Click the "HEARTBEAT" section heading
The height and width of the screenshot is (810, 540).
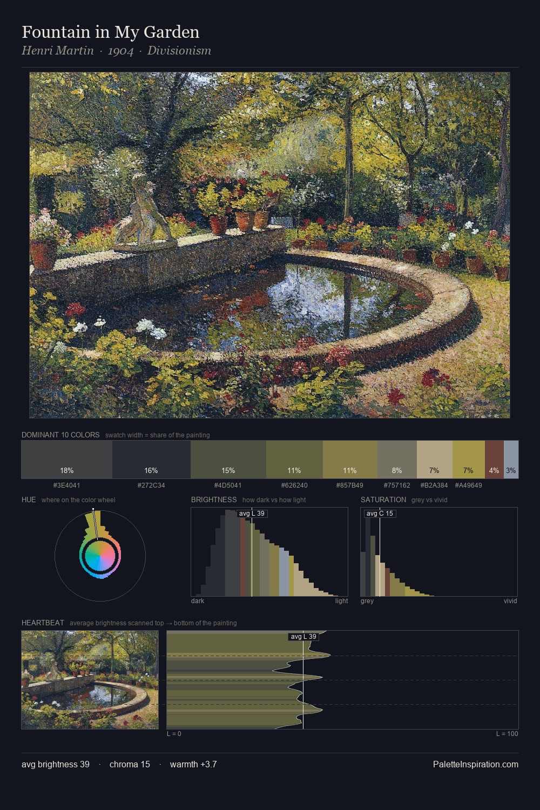click(43, 623)
